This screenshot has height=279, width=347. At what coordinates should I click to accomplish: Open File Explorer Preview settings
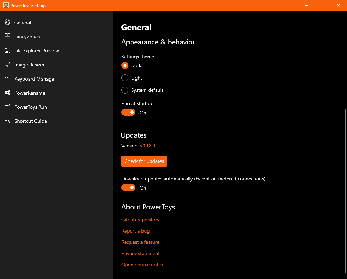point(56,51)
